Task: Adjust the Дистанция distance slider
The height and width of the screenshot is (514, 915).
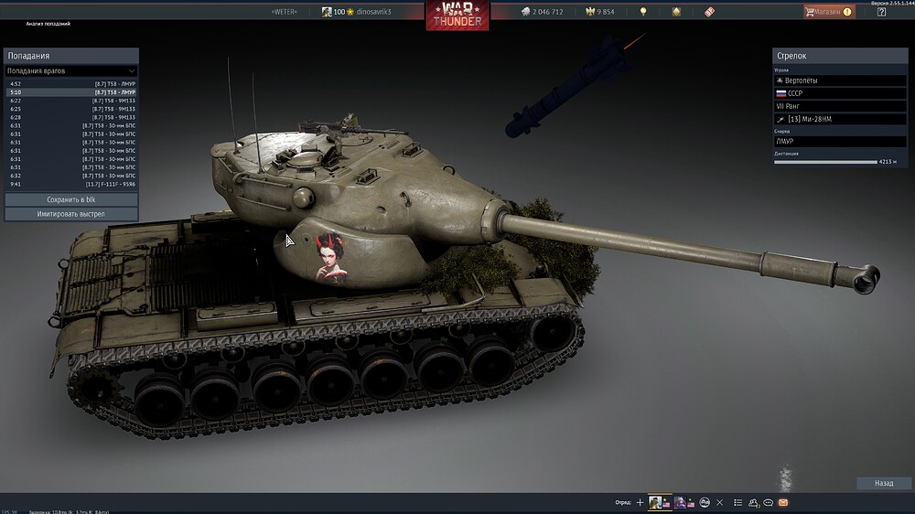Action: click(825, 162)
